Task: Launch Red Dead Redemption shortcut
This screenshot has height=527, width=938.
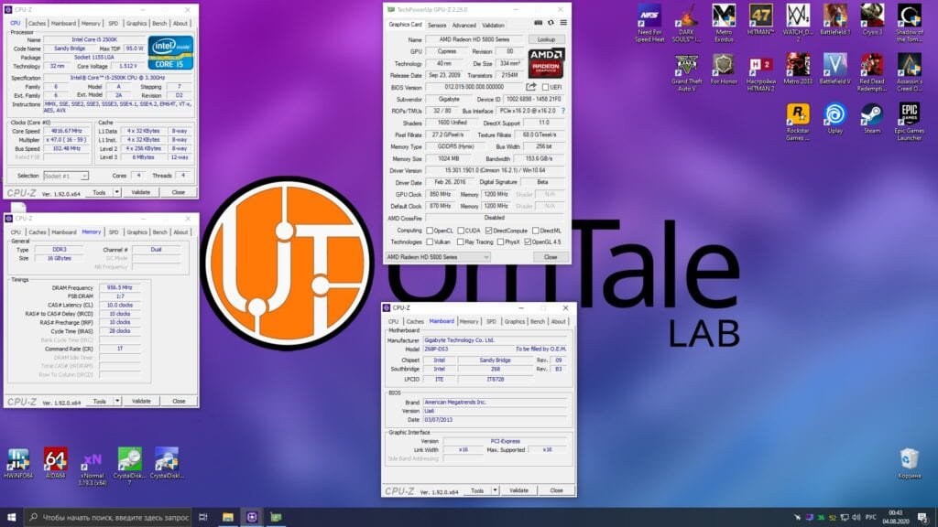Action: [872, 73]
